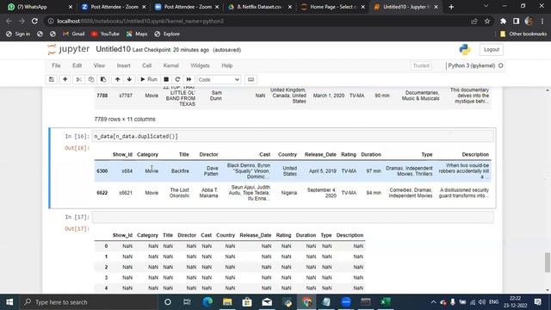
Task: Open the Explore bookmark
Action: click(x=167, y=34)
